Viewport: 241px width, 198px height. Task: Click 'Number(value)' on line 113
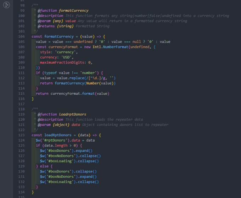[x=100, y=83]
